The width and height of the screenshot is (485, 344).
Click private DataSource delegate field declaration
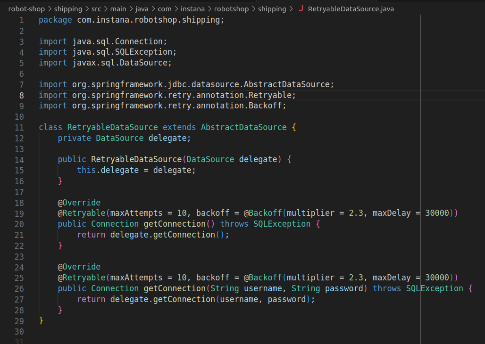point(124,138)
